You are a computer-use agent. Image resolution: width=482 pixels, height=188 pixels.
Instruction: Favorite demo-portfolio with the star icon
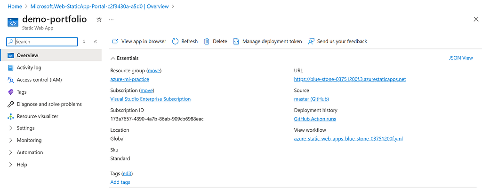tap(99, 19)
